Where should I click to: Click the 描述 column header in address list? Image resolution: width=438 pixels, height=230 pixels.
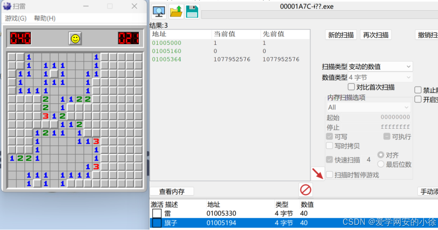coord(171,205)
